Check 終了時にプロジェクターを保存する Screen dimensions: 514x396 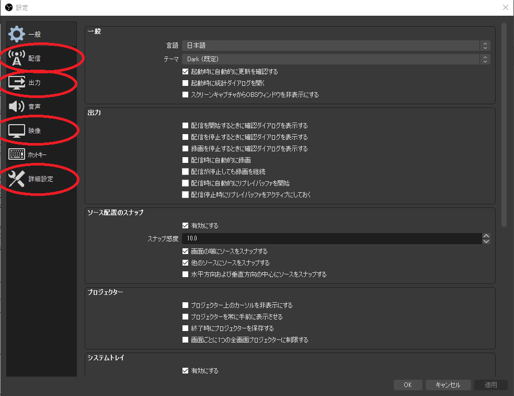185,328
